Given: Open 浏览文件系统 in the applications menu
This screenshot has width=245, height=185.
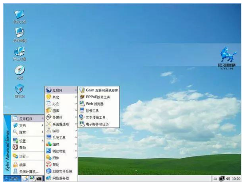Looking at the screenshot, I should (61, 171).
